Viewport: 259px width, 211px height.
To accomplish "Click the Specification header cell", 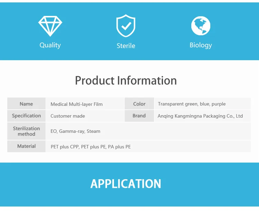I will pos(27,116).
